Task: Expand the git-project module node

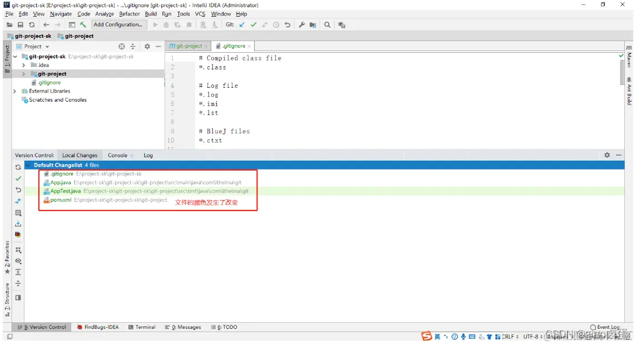Action: 23,74
